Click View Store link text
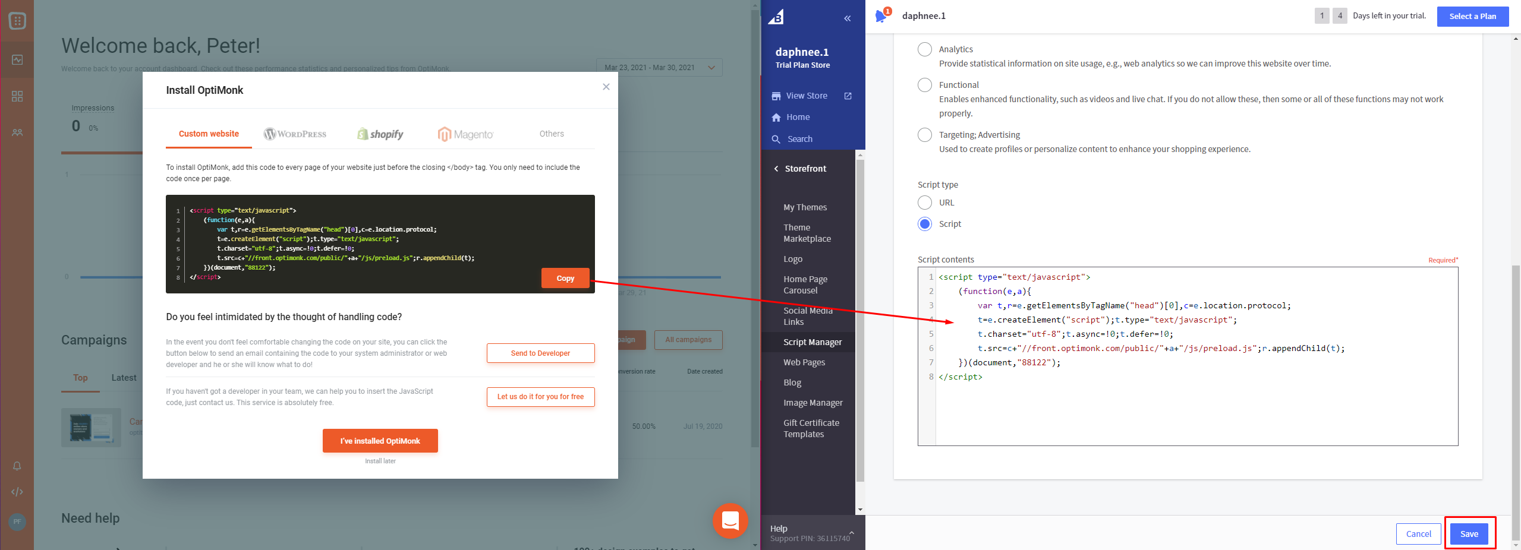The width and height of the screenshot is (1521, 550). 807,96
